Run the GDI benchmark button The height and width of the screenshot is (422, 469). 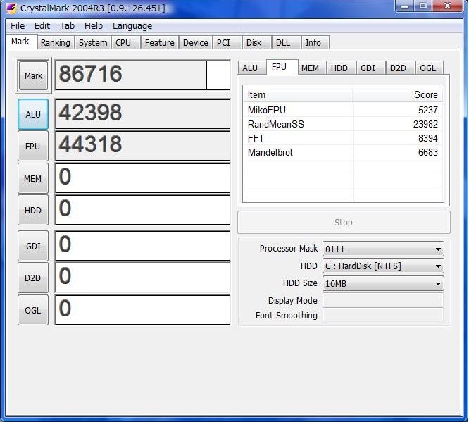tap(33, 246)
